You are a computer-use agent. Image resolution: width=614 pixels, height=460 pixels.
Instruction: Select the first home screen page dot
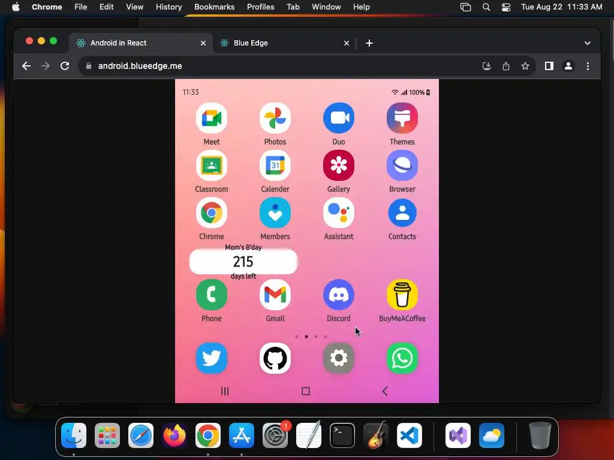(x=296, y=337)
